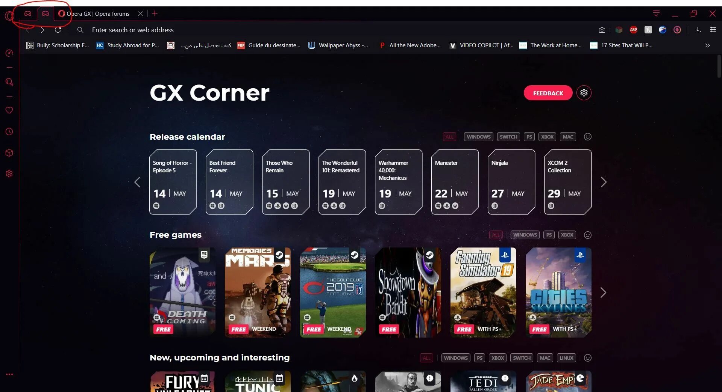Filter Release calendar by XBOX
Image resolution: width=722 pixels, height=392 pixels.
(547, 137)
